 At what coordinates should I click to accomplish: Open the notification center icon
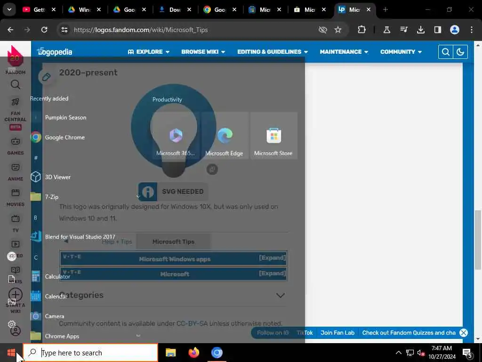[467, 353]
